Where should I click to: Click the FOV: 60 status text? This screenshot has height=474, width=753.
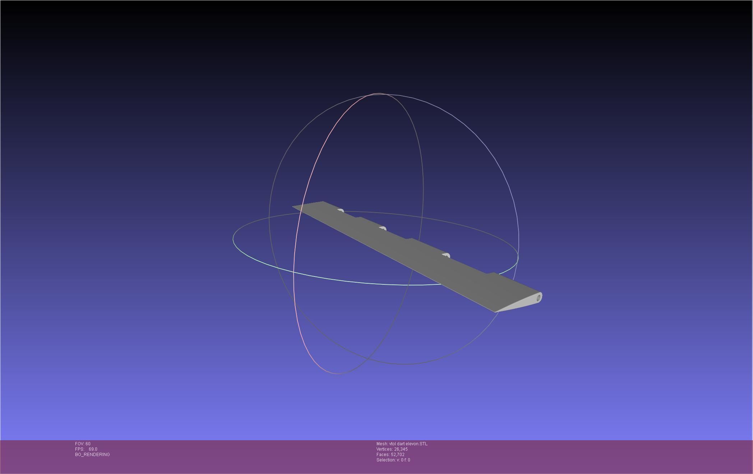pos(83,444)
